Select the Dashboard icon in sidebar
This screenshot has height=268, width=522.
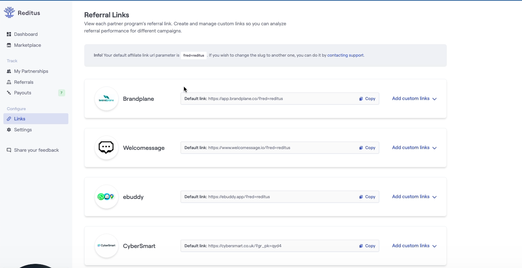9,34
